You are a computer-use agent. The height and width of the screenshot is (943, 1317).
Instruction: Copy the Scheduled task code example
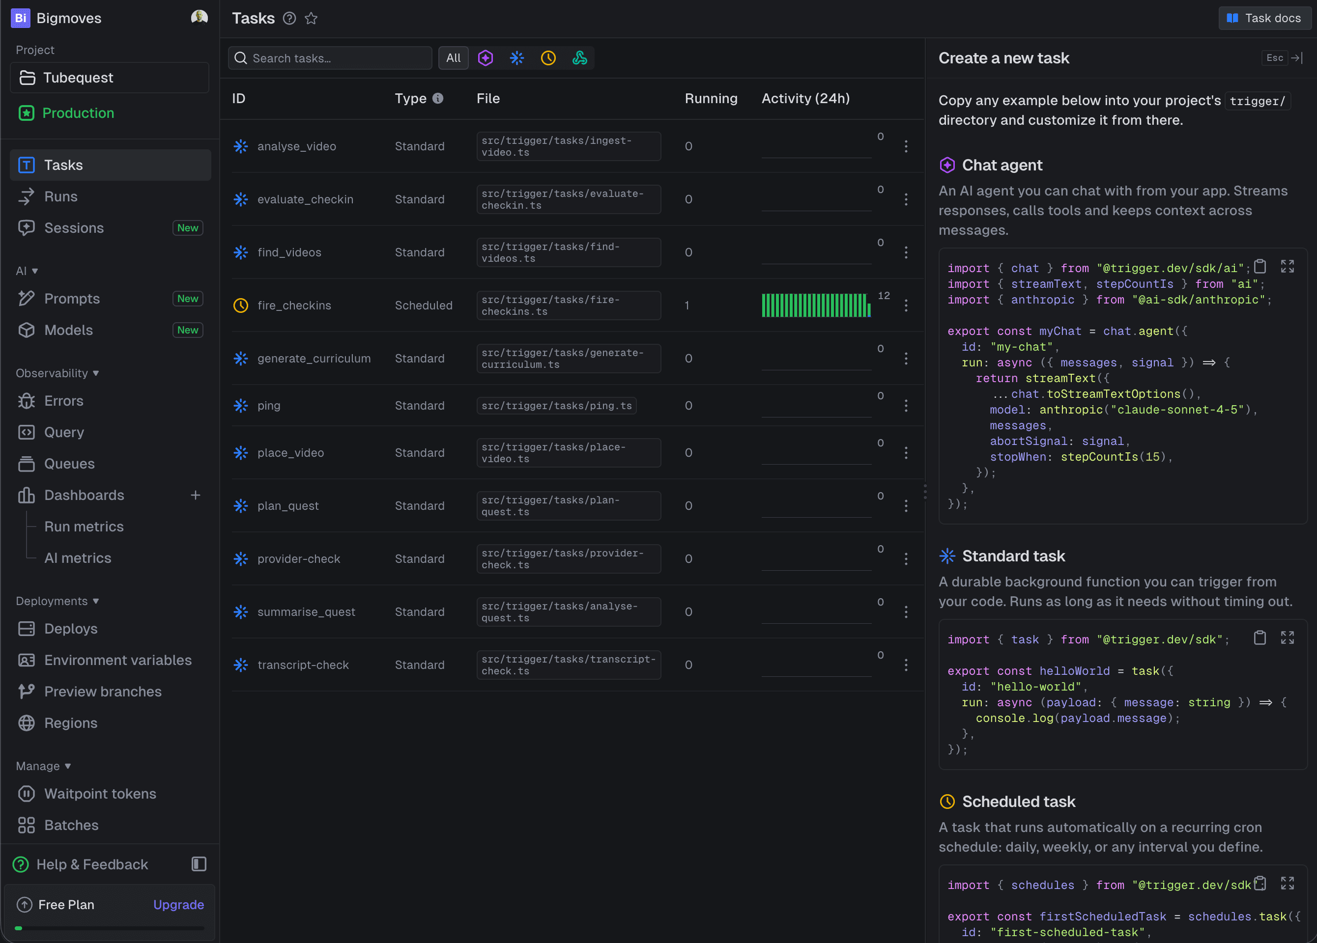(x=1260, y=883)
